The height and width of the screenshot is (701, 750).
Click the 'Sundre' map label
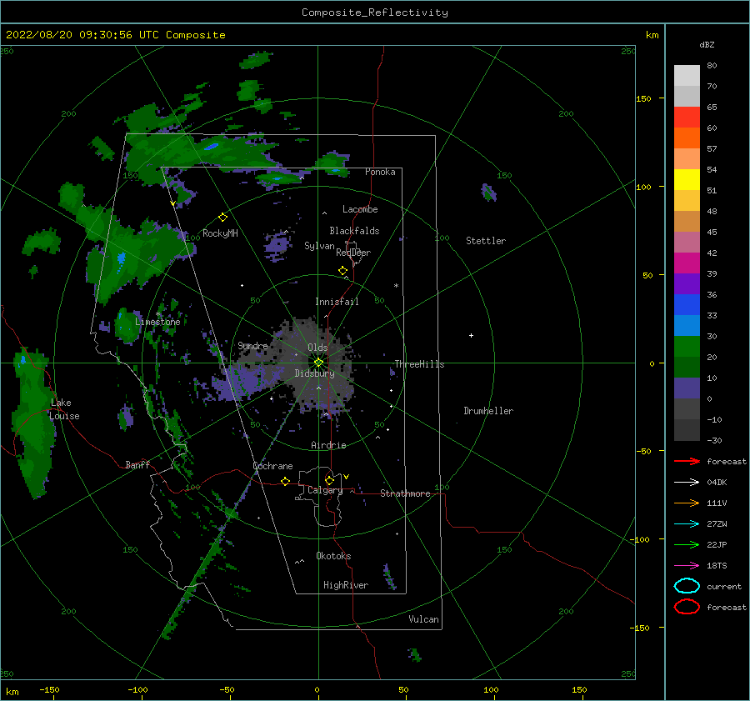click(252, 345)
